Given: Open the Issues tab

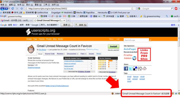Looking at the screenshot, I should click(91, 54).
